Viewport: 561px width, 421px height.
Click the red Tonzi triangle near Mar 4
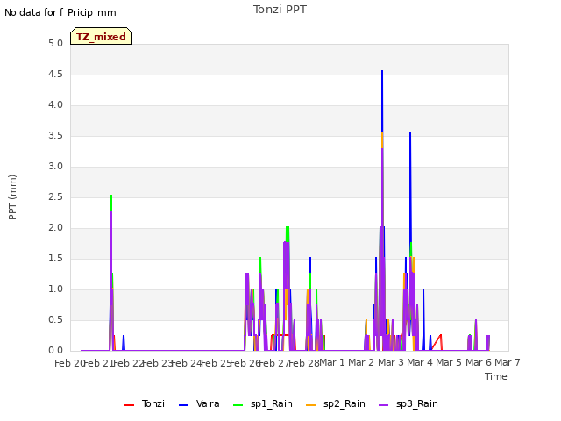click(437, 343)
